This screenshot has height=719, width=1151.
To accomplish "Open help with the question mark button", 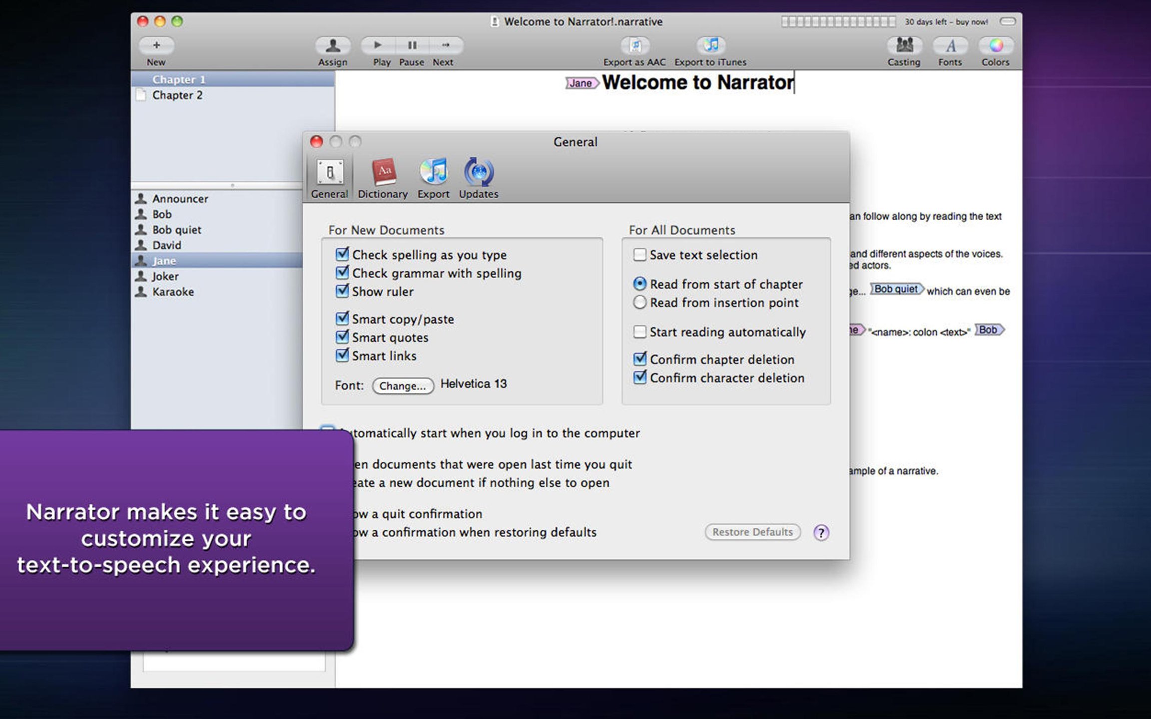I will coord(821,533).
